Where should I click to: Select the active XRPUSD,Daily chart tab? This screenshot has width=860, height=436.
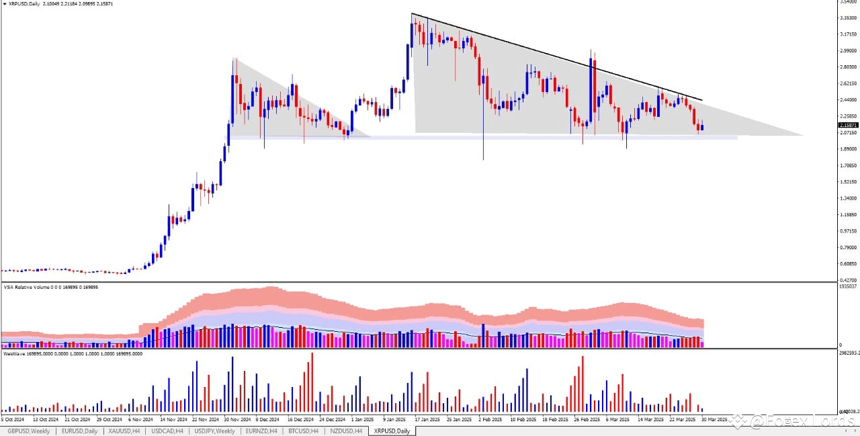pos(392,431)
